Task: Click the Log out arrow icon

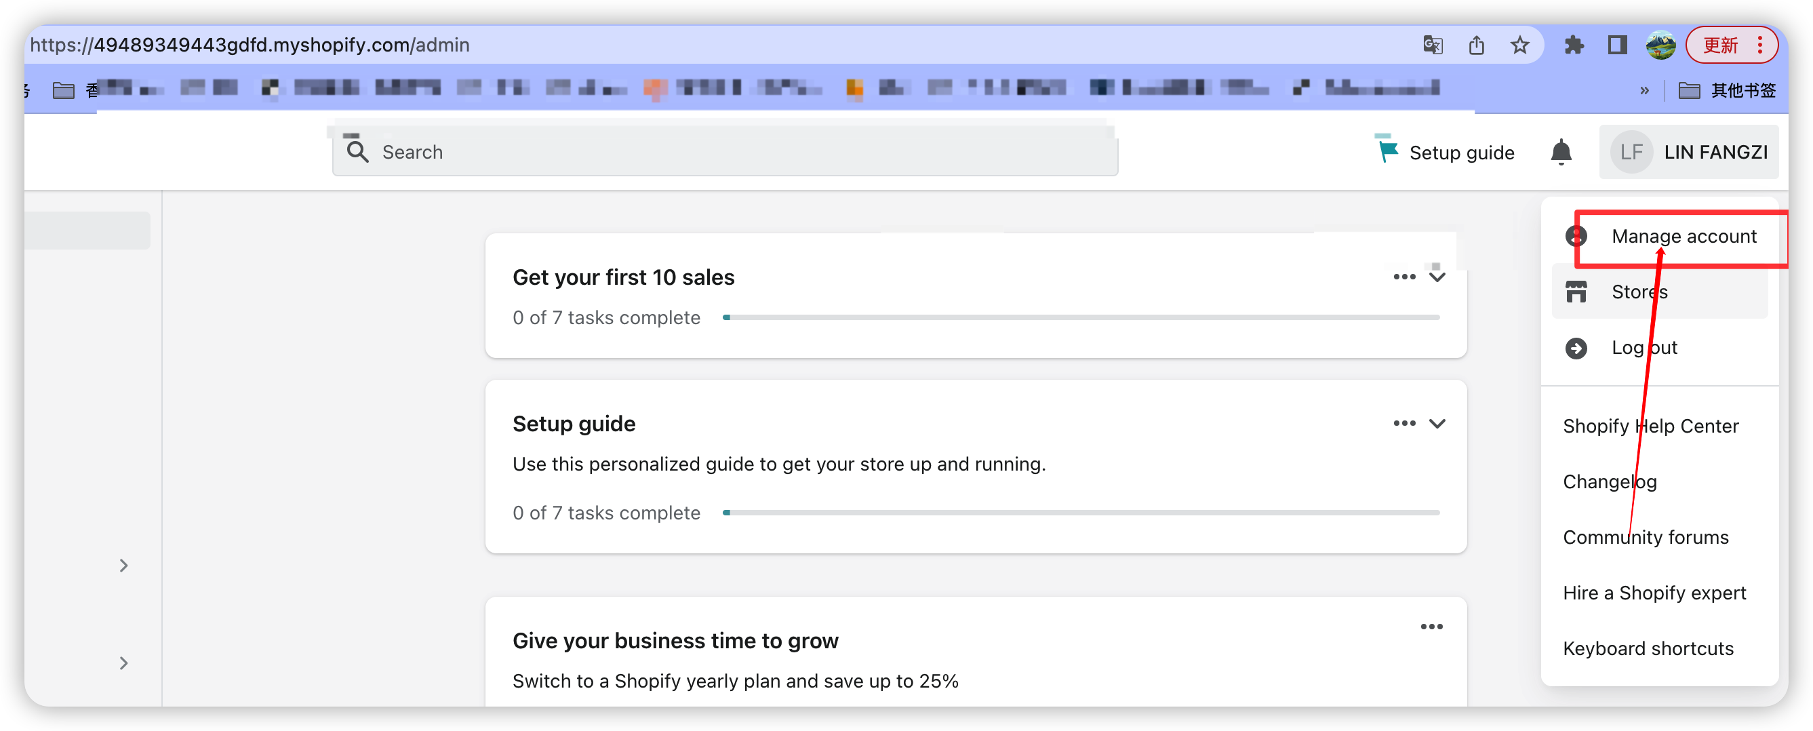Action: (1576, 347)
